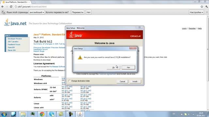209x117 pixels.
Task: Open Previous Developer Preview Releases link
Action: pos(49,47)
